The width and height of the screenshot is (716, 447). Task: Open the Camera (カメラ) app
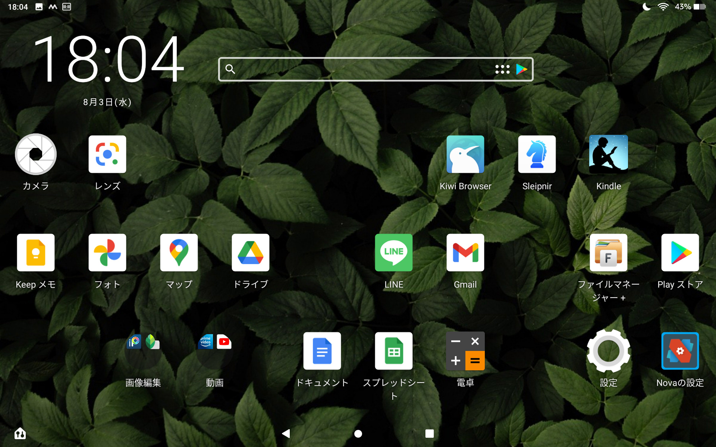click(36, 154)
